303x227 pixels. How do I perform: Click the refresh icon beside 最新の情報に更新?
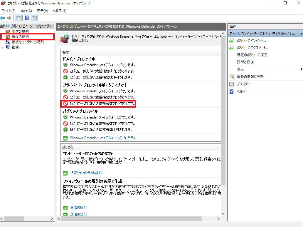point(231,77)
